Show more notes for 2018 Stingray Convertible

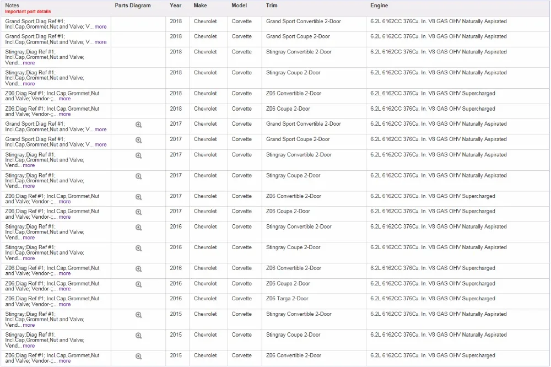tap(29, 63)
